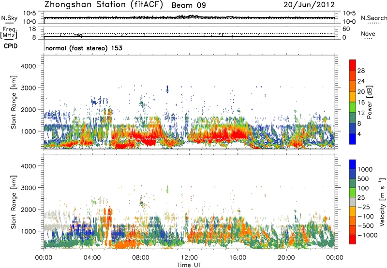
Task: Click the blue top of velocity colorbar
Action: pyautogui.click(x=353, y=164)
